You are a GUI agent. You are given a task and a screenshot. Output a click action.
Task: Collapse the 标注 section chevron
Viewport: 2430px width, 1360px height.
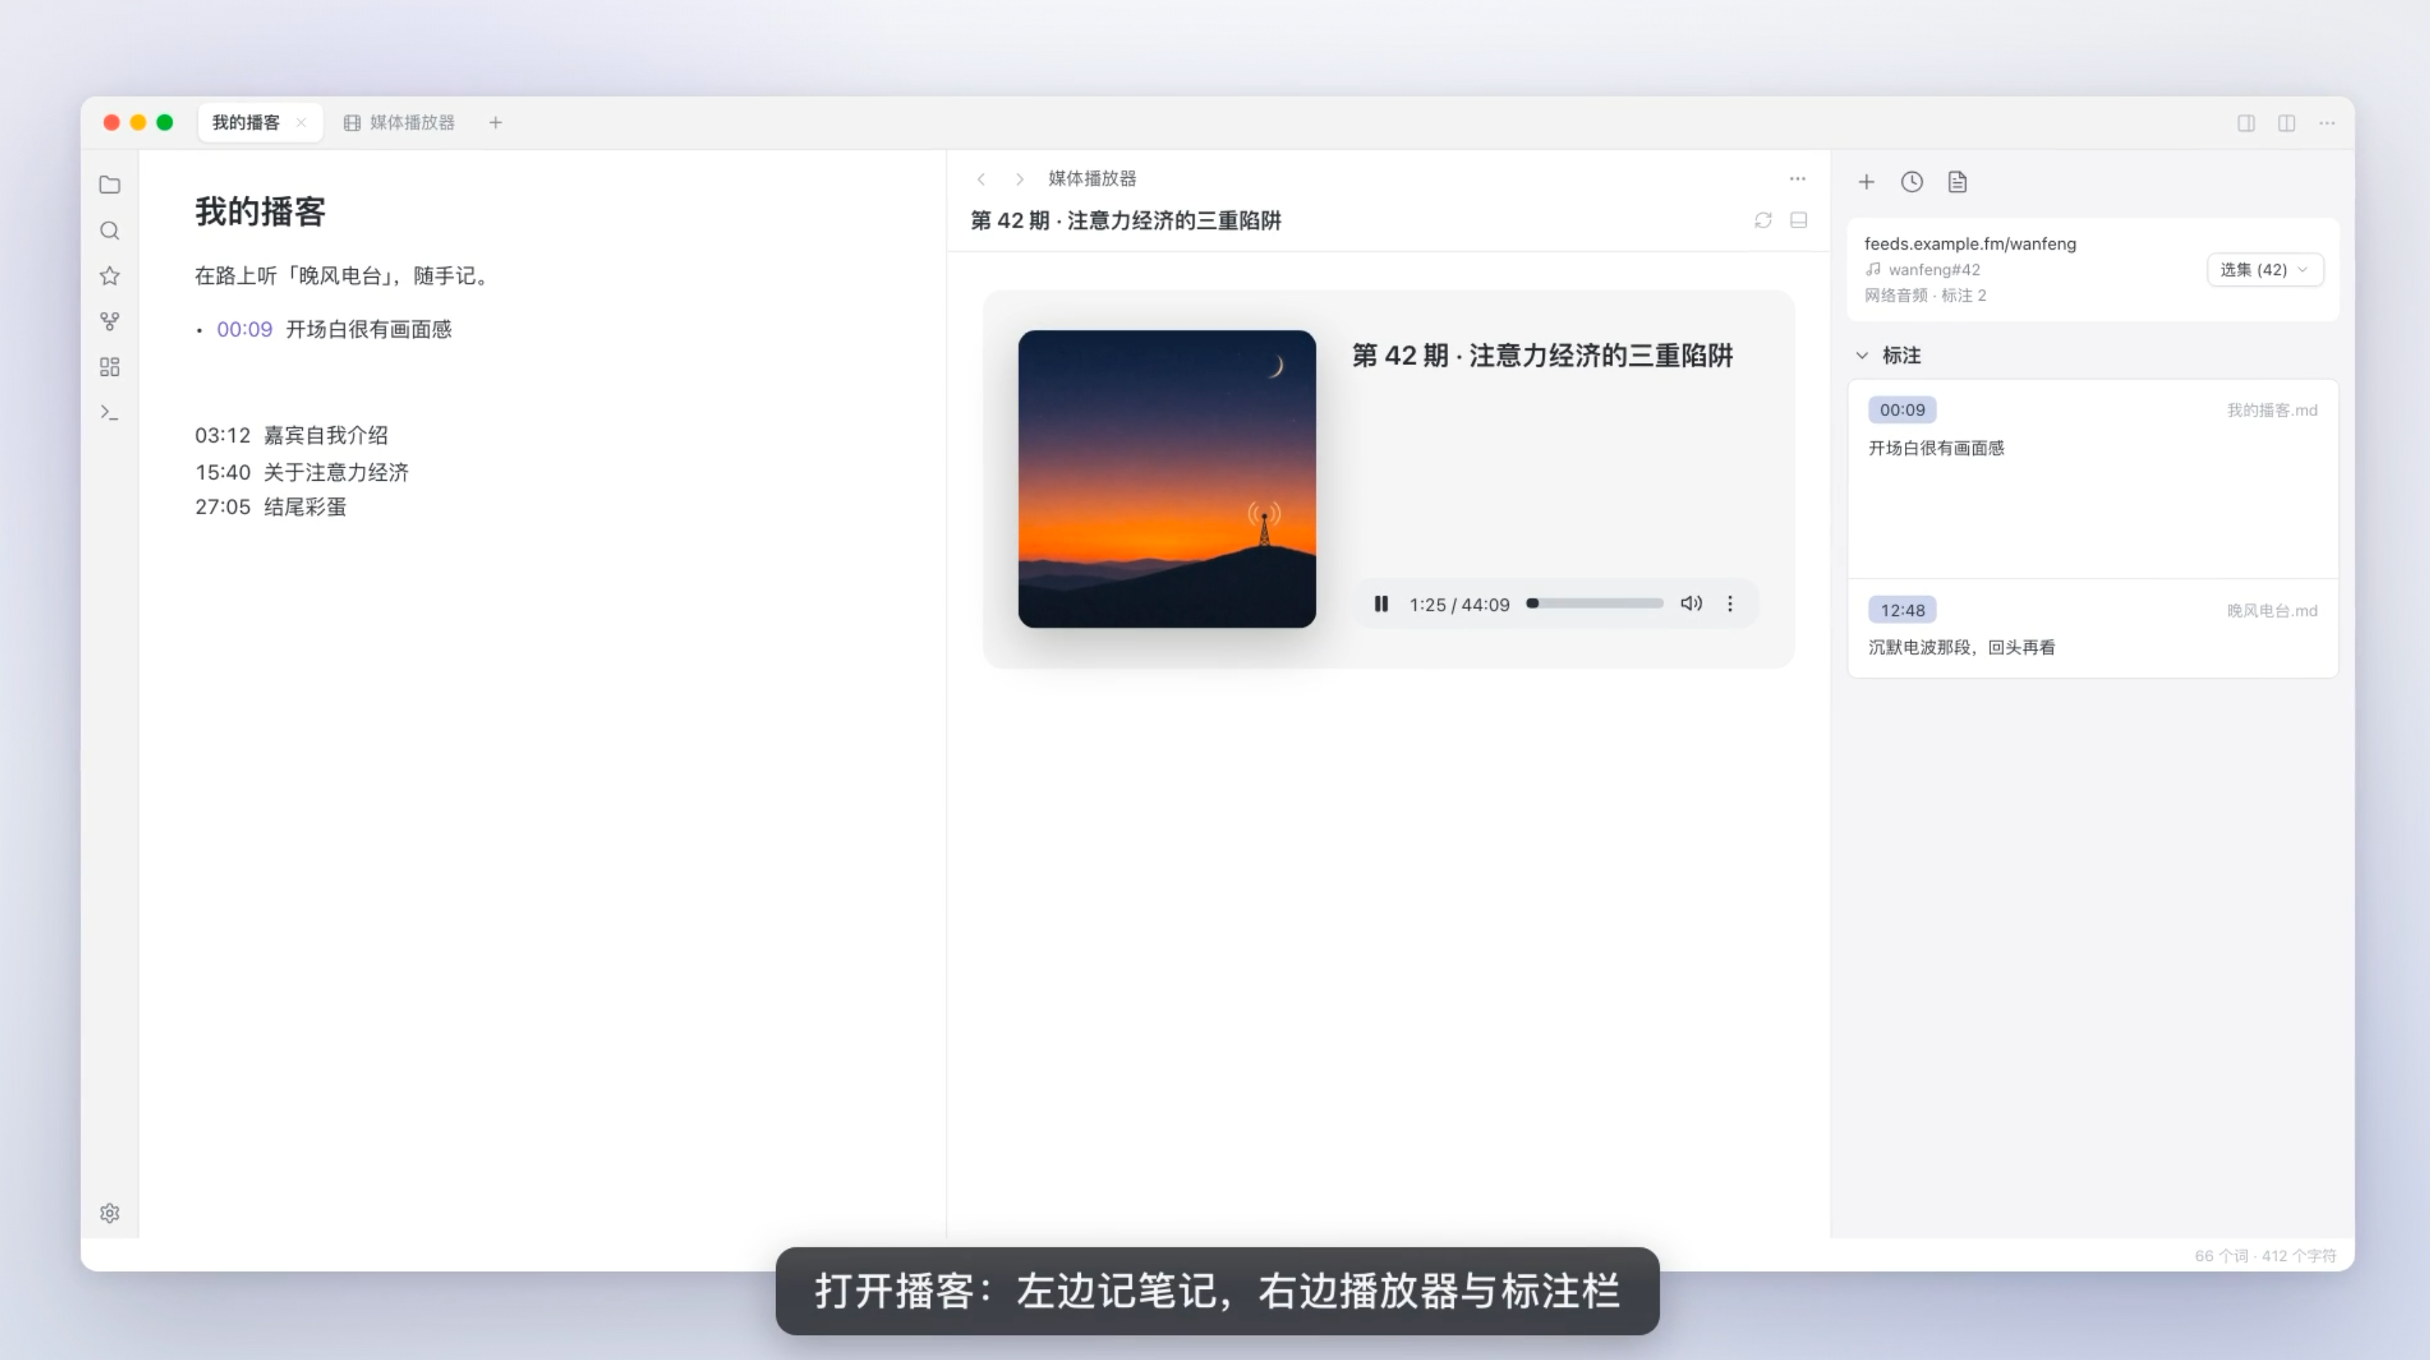[1862, 356]
